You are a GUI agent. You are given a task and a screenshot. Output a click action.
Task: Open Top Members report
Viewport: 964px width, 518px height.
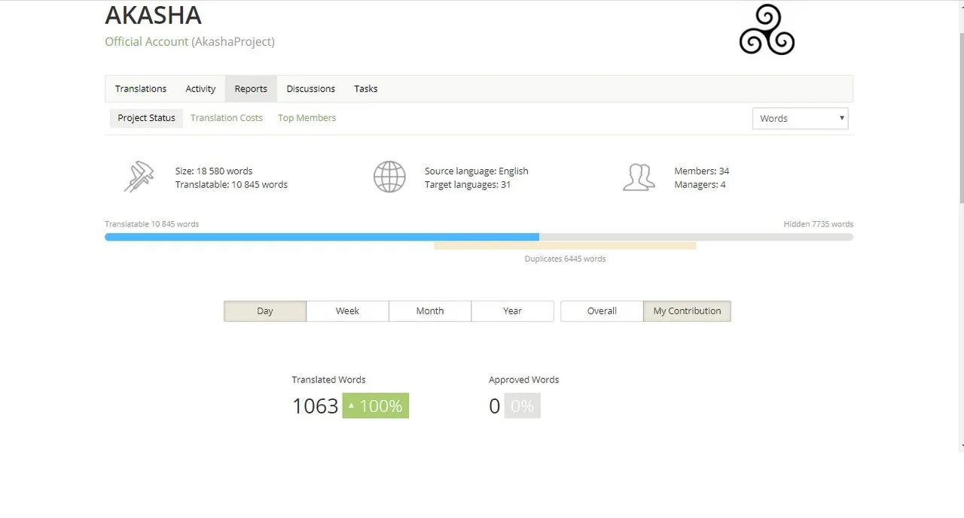pos(307,118)
